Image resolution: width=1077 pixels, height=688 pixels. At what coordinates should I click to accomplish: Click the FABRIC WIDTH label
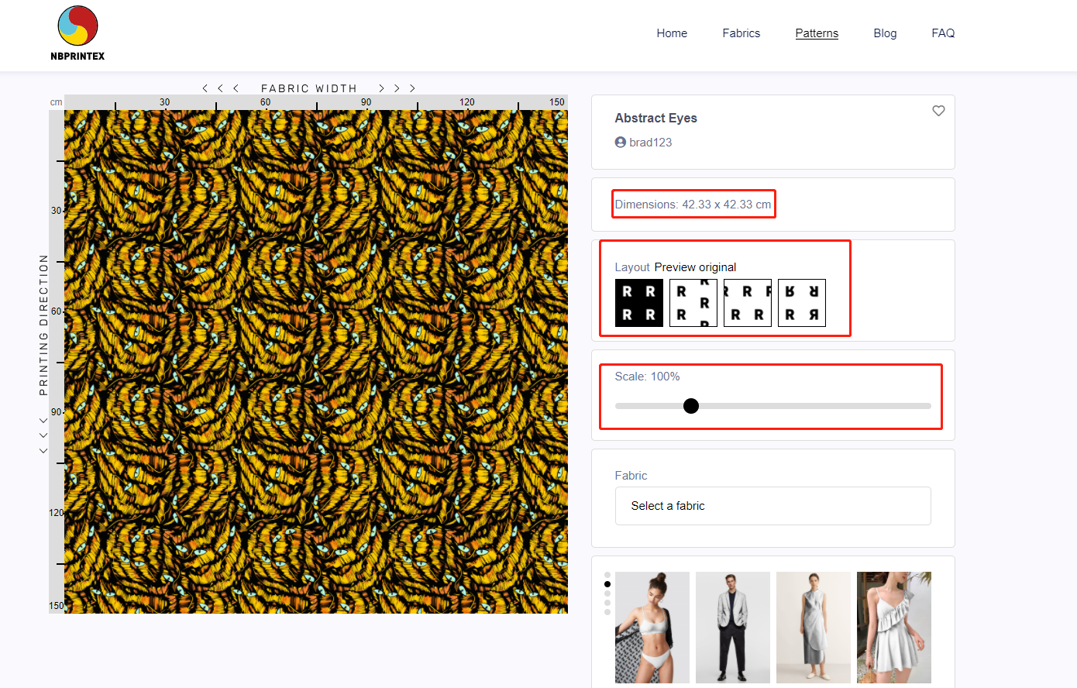(x=309, y=88)
